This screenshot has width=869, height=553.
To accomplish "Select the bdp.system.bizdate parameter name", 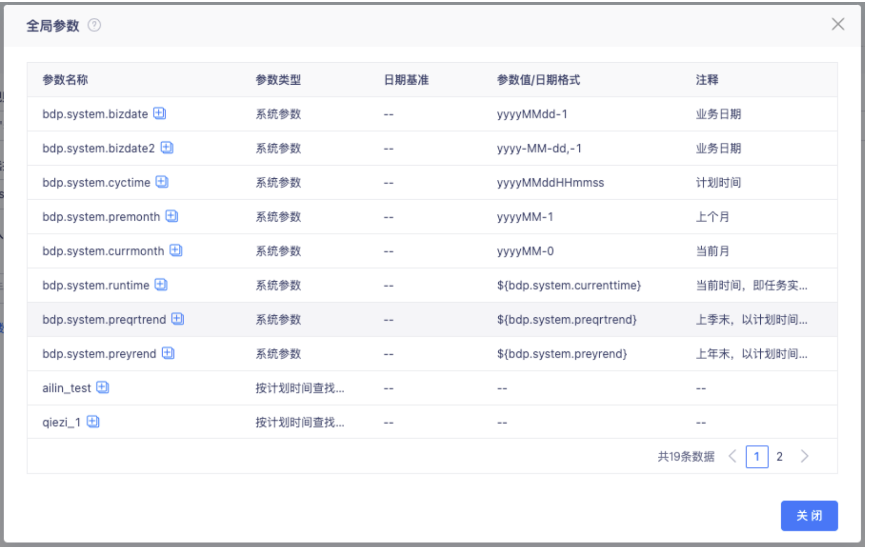I will pyautogui.click(x=95, y=114).
